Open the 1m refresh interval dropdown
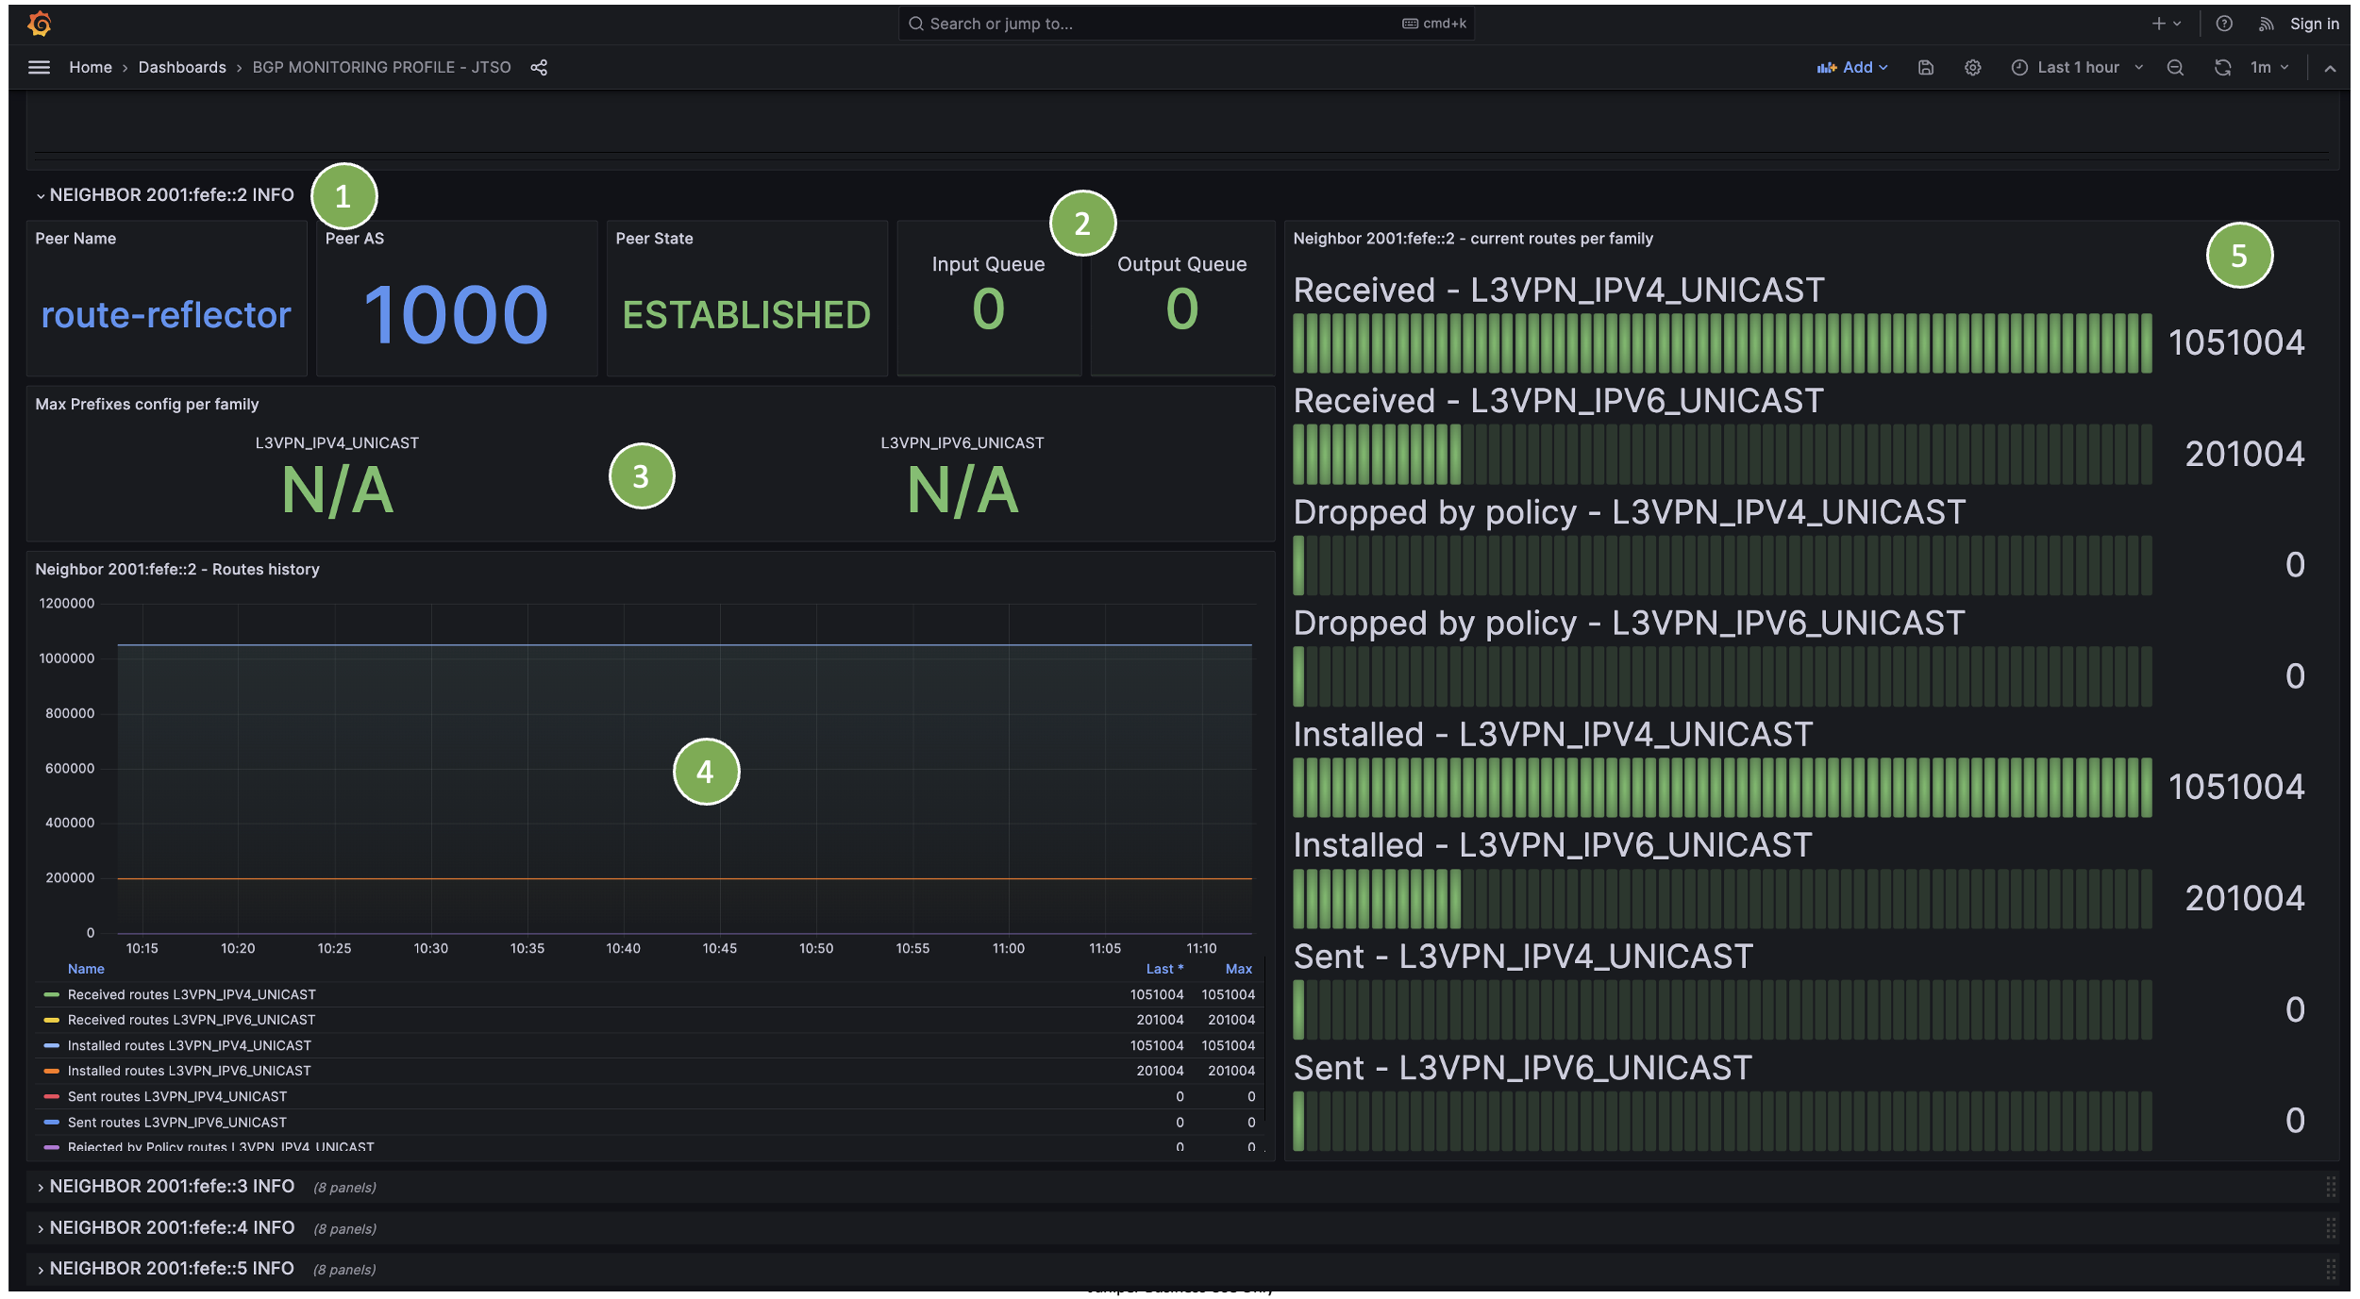The image size is (2360, 1299). [2269, 67]
